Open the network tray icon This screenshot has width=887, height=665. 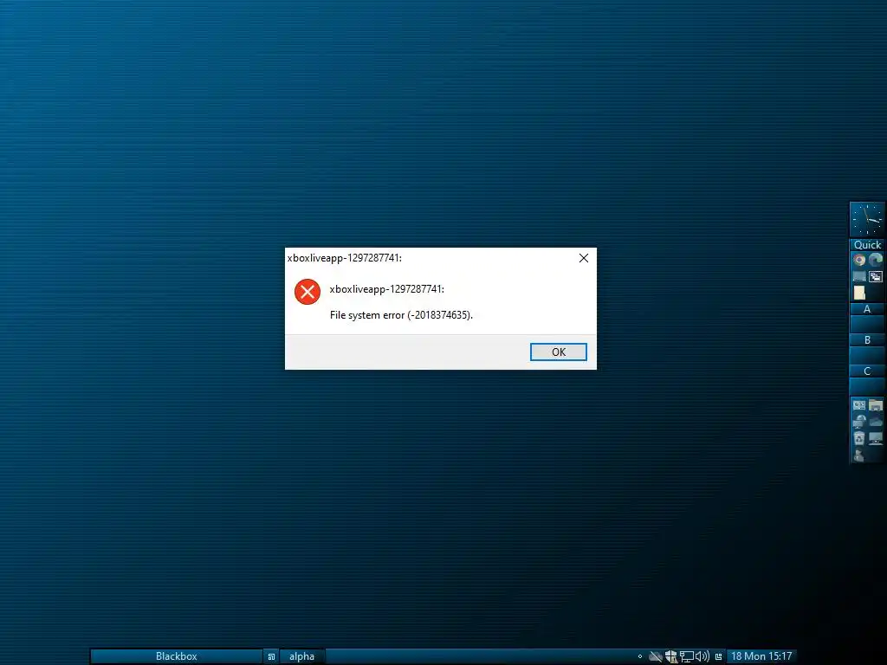[x=687, y=656]
